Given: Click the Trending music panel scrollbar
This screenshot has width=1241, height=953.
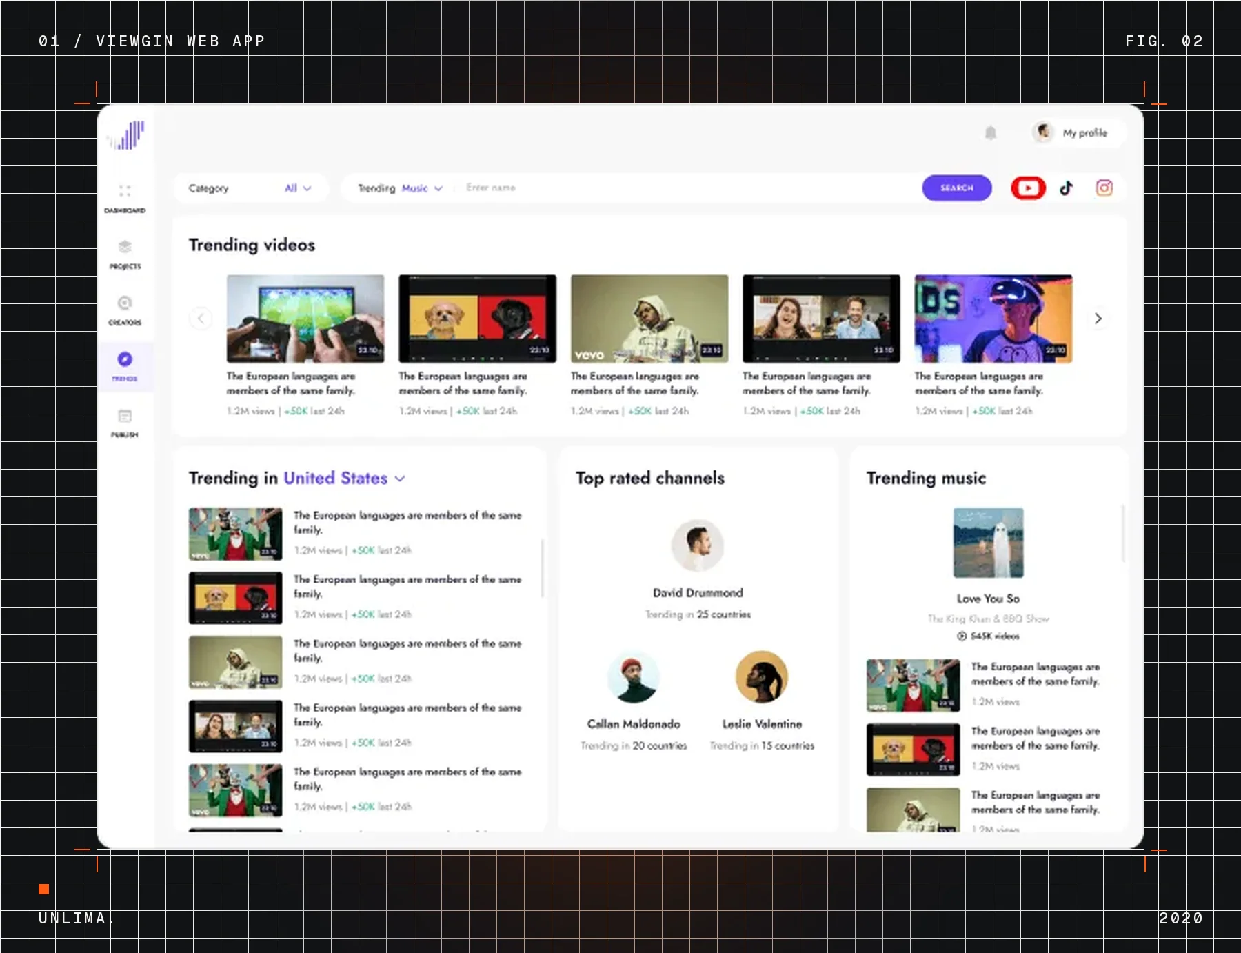Looking at the screenshot, I should pos(1123,533).
